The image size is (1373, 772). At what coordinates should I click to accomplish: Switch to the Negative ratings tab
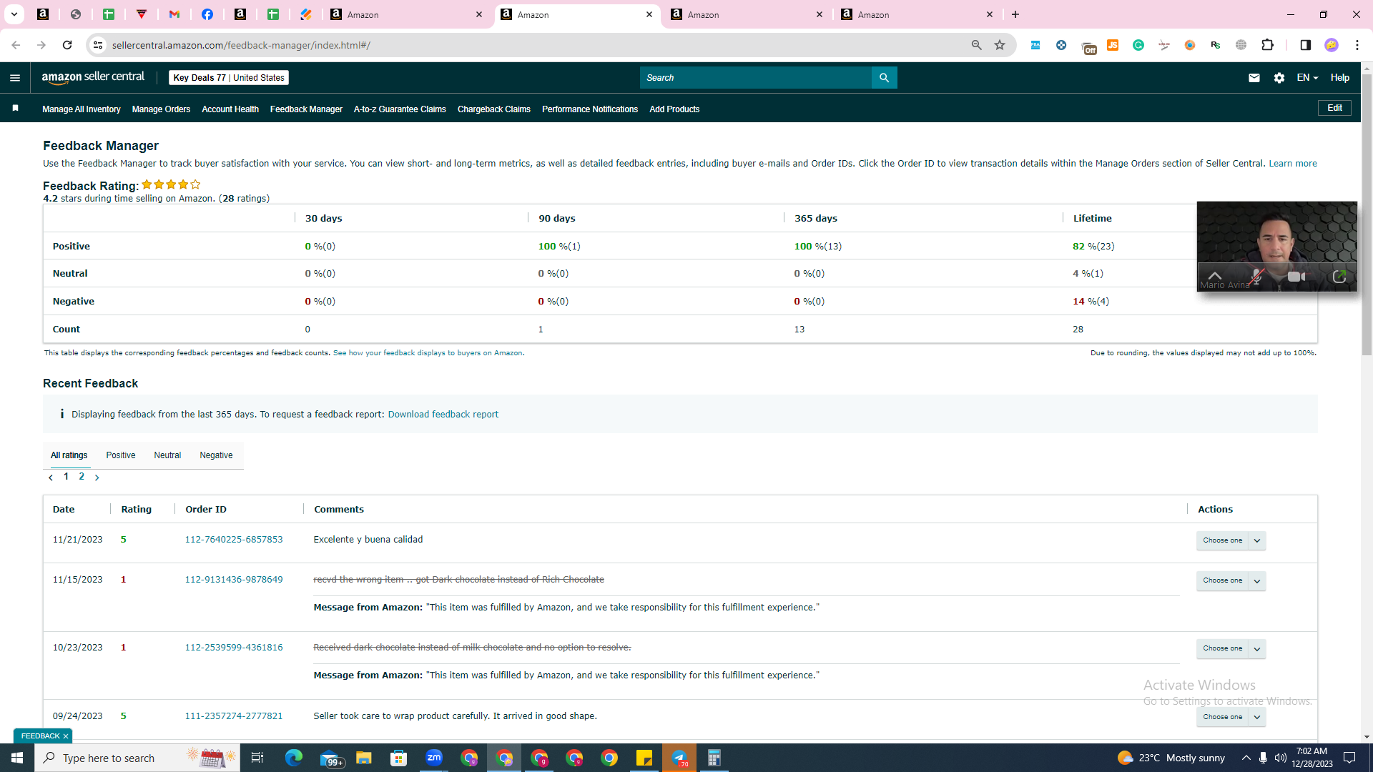click(216, 455)
